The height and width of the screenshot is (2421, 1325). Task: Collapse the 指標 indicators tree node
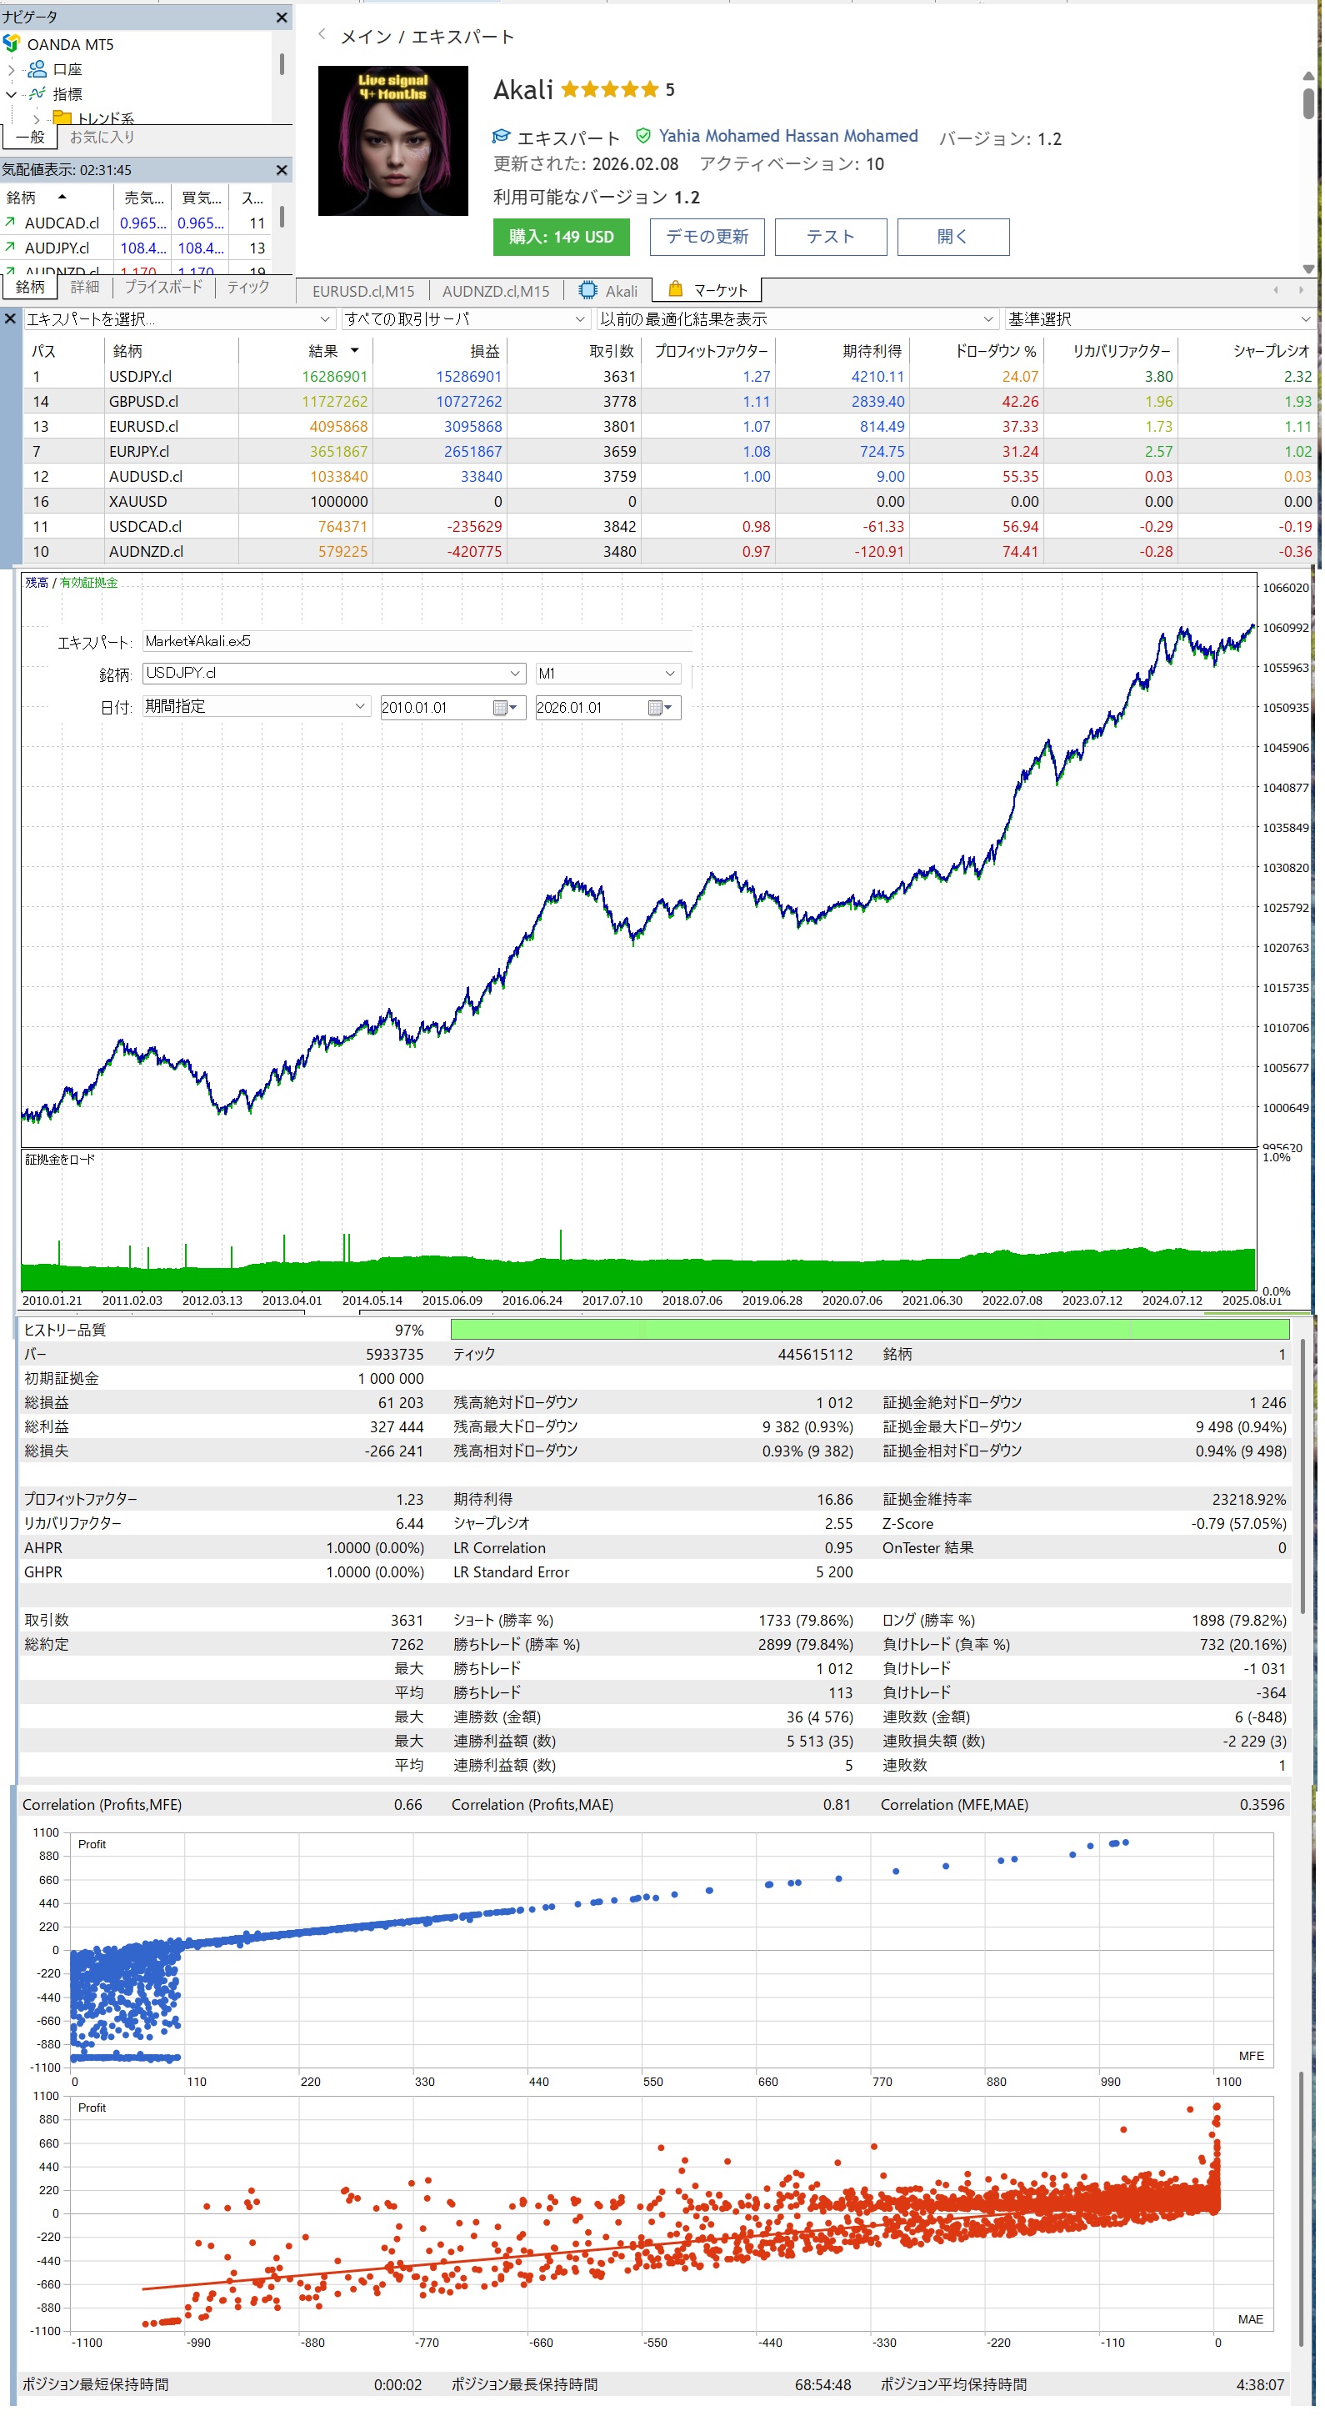pos(12,94)
